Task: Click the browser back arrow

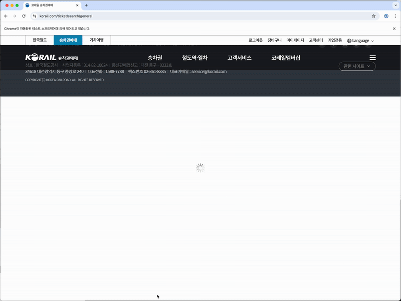Action: (6, 16)
